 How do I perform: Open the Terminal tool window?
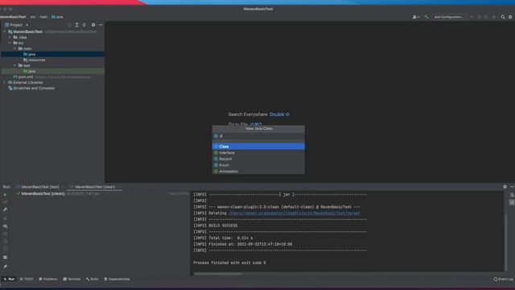[x=72, y=280]
